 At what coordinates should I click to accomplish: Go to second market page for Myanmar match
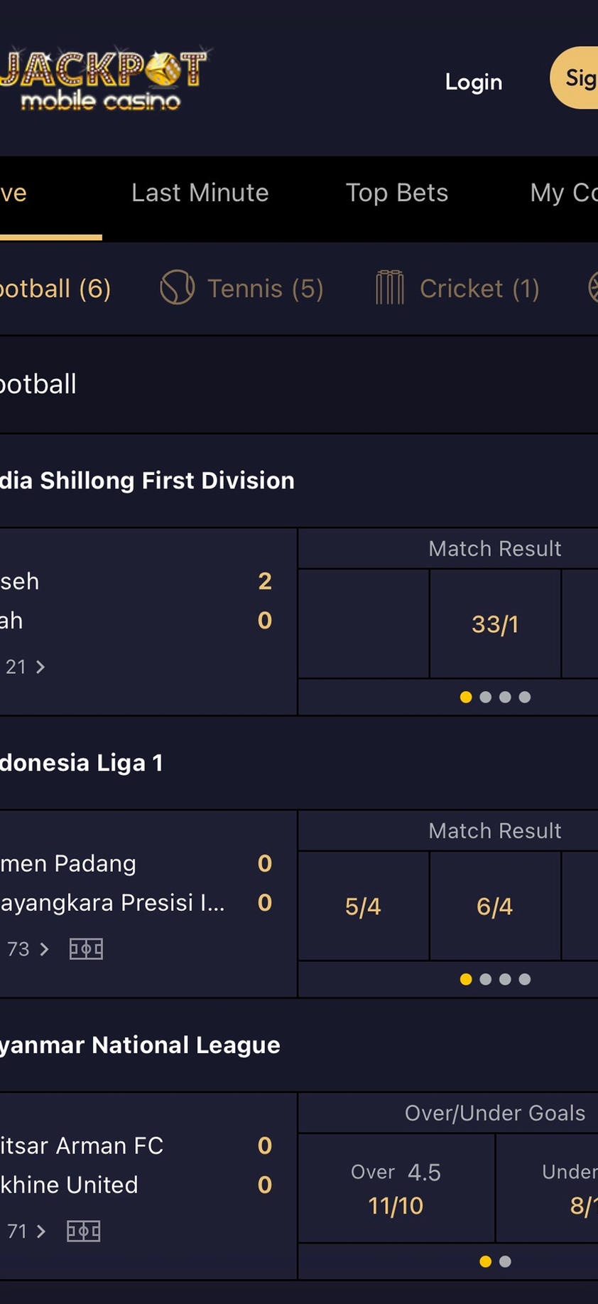505,1262
